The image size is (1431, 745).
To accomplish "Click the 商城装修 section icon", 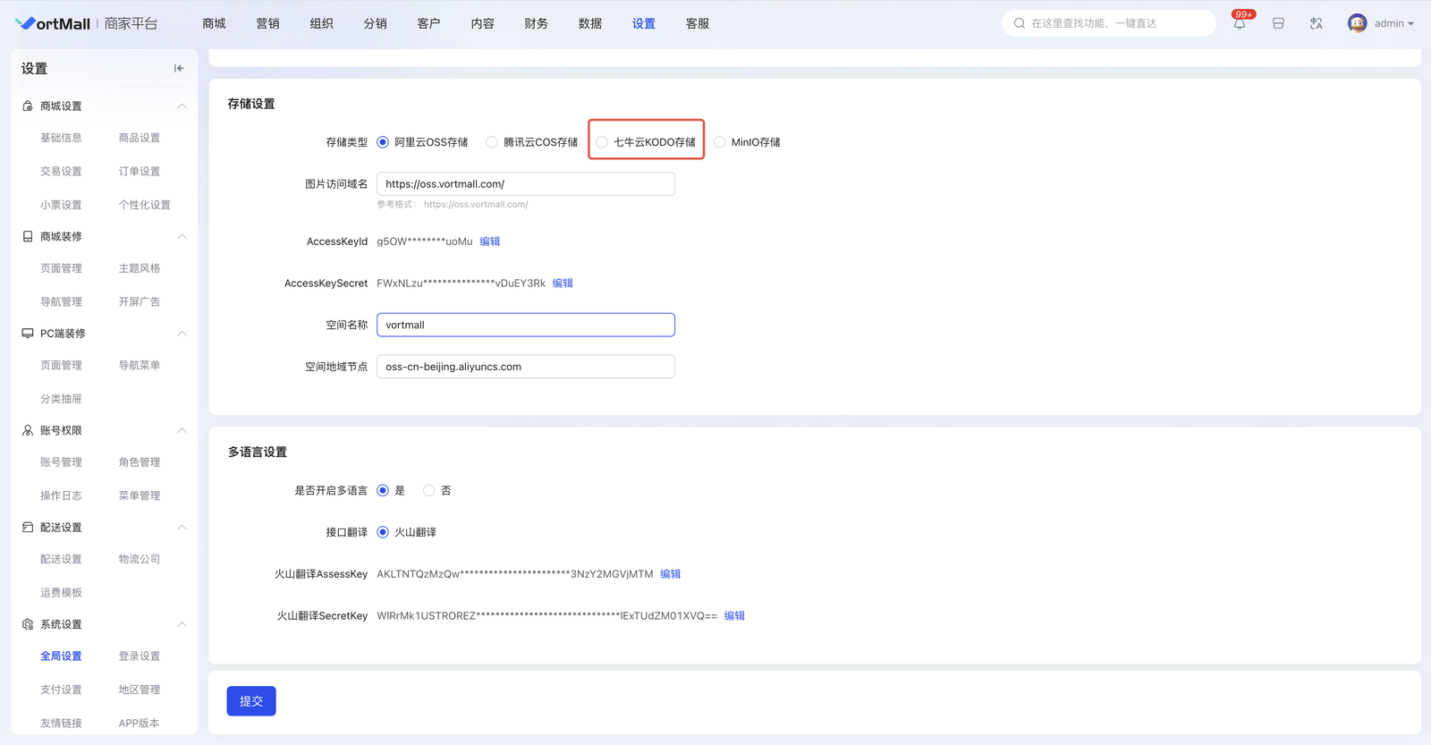I will tap(28, 237).
